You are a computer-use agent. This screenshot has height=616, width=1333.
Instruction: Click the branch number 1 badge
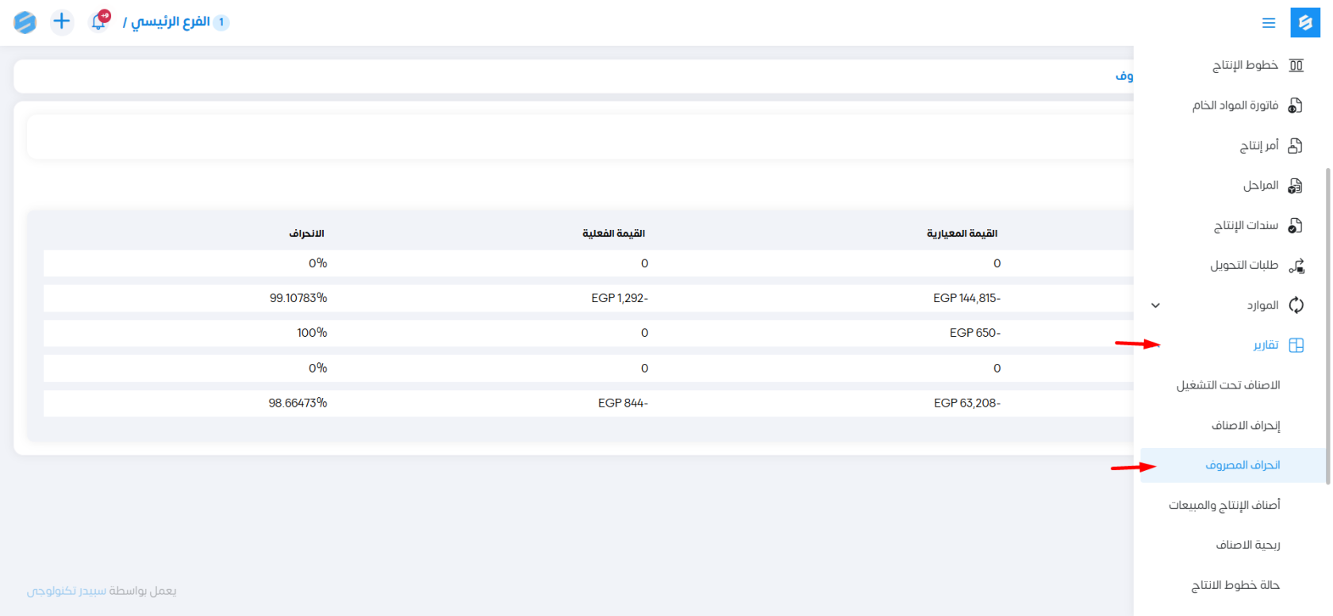point(221,22)
